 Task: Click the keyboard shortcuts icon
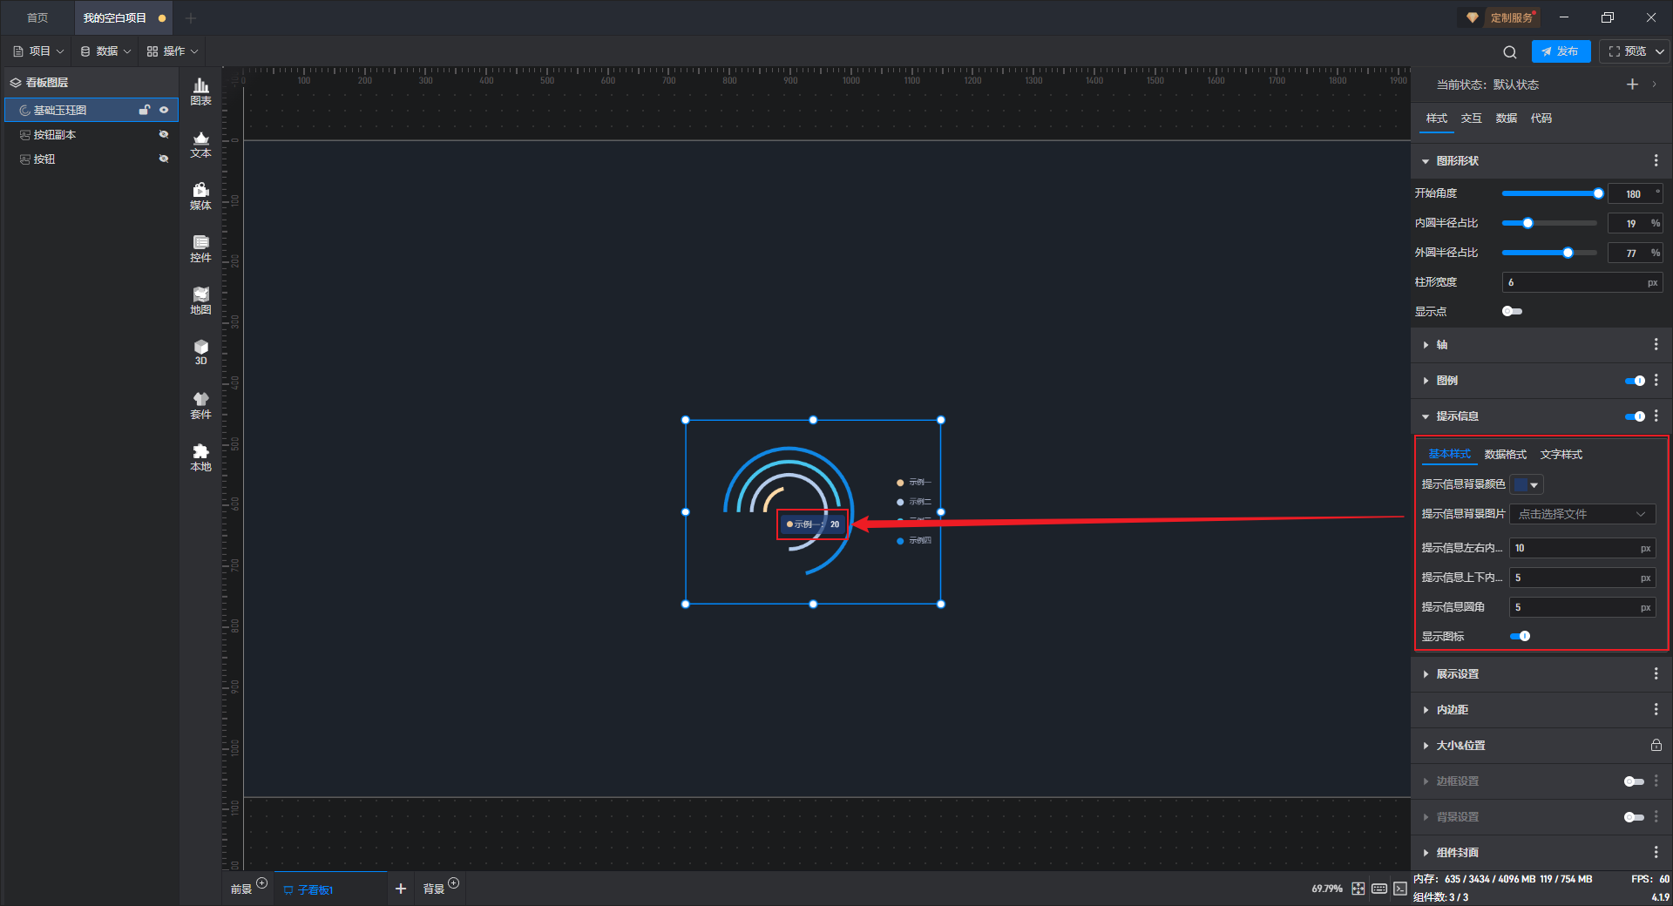1379,889
